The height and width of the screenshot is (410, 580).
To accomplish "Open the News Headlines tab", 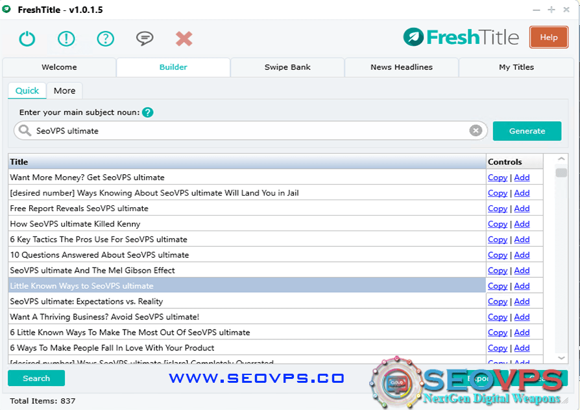I will [x=402, y=67].
